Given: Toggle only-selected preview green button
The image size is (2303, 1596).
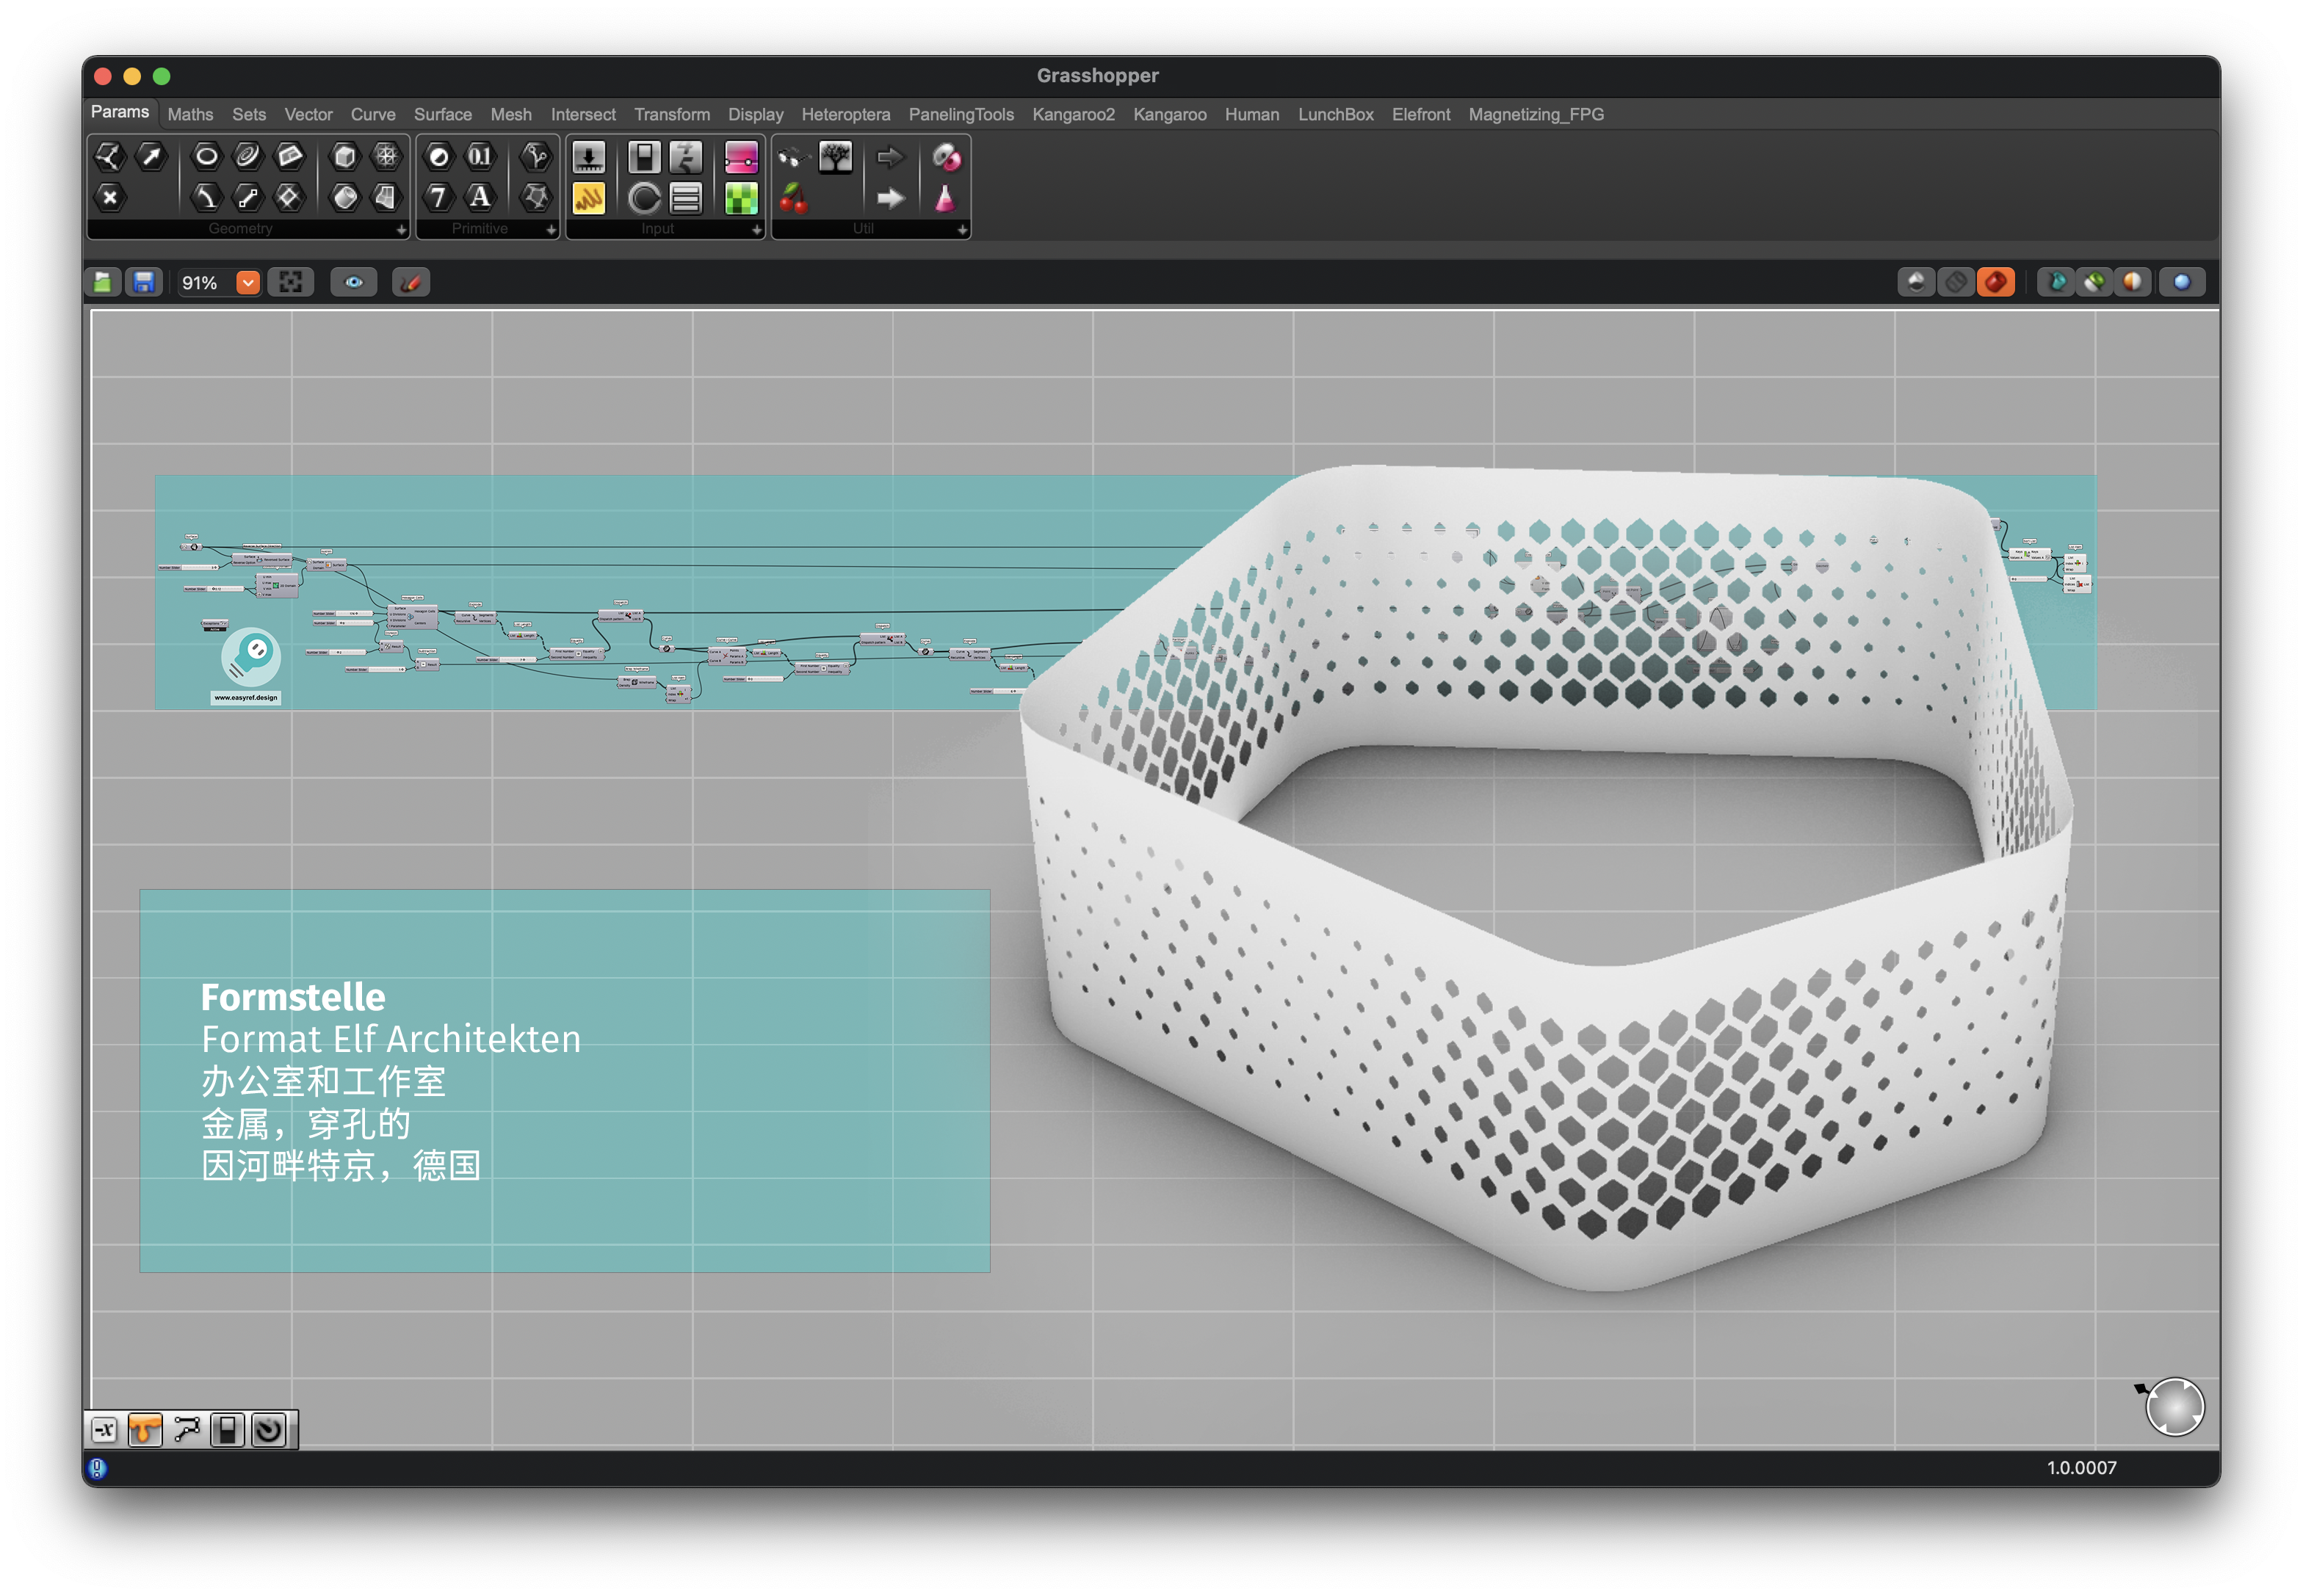Looking at the screenshot, I should [2094, 283].
